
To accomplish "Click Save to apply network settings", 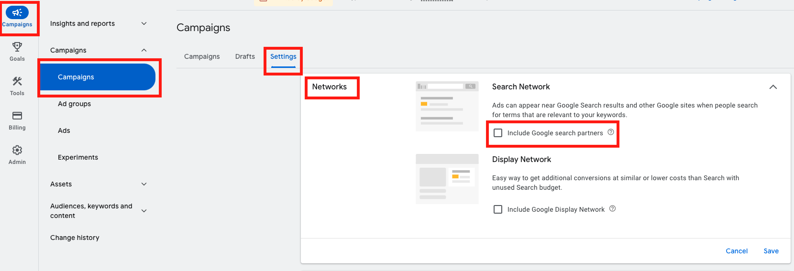I will 771,251.
